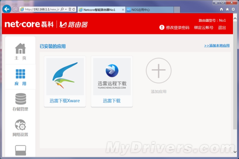This screenshot has width=239, height=159.
Task: Click the compatibility view icon
Action: point(70,9)
